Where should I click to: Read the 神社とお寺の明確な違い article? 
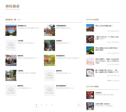(x=104, y=26)
